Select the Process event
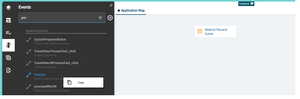 click(40, 74)
